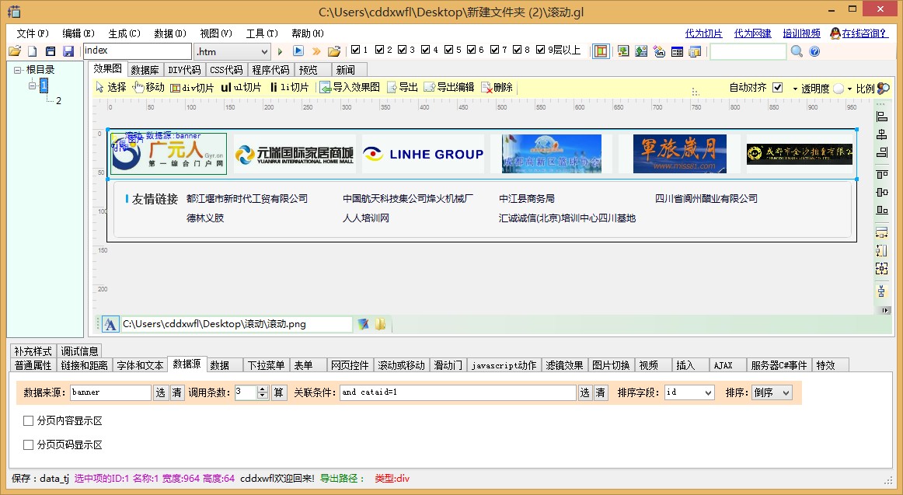Click the 培训视频 link
Viewport: 903px width, 495px height.
click(x=802, y=33)
